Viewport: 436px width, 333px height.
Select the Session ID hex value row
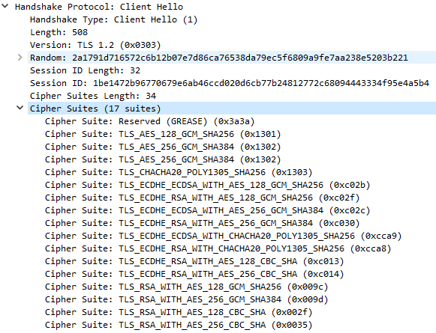(230, 83)
